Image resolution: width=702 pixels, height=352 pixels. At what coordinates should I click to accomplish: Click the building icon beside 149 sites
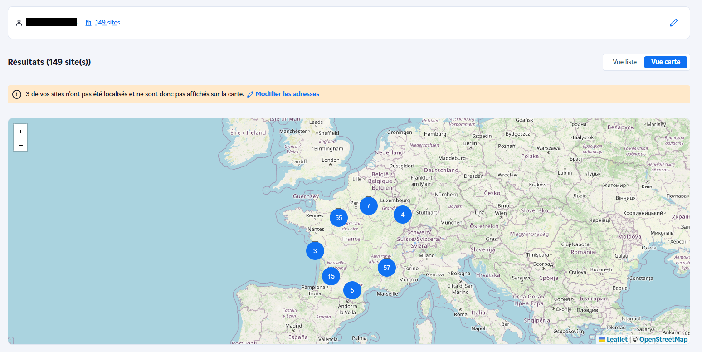pos(88,23)
